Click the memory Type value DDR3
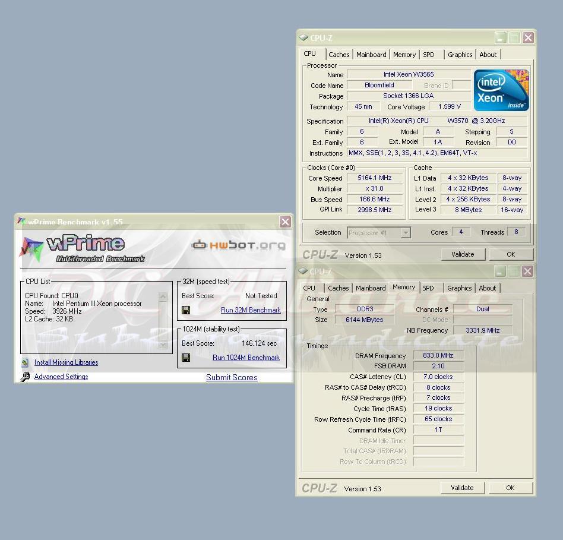This screenshot has height=540, width=563. tap(365, 309)
